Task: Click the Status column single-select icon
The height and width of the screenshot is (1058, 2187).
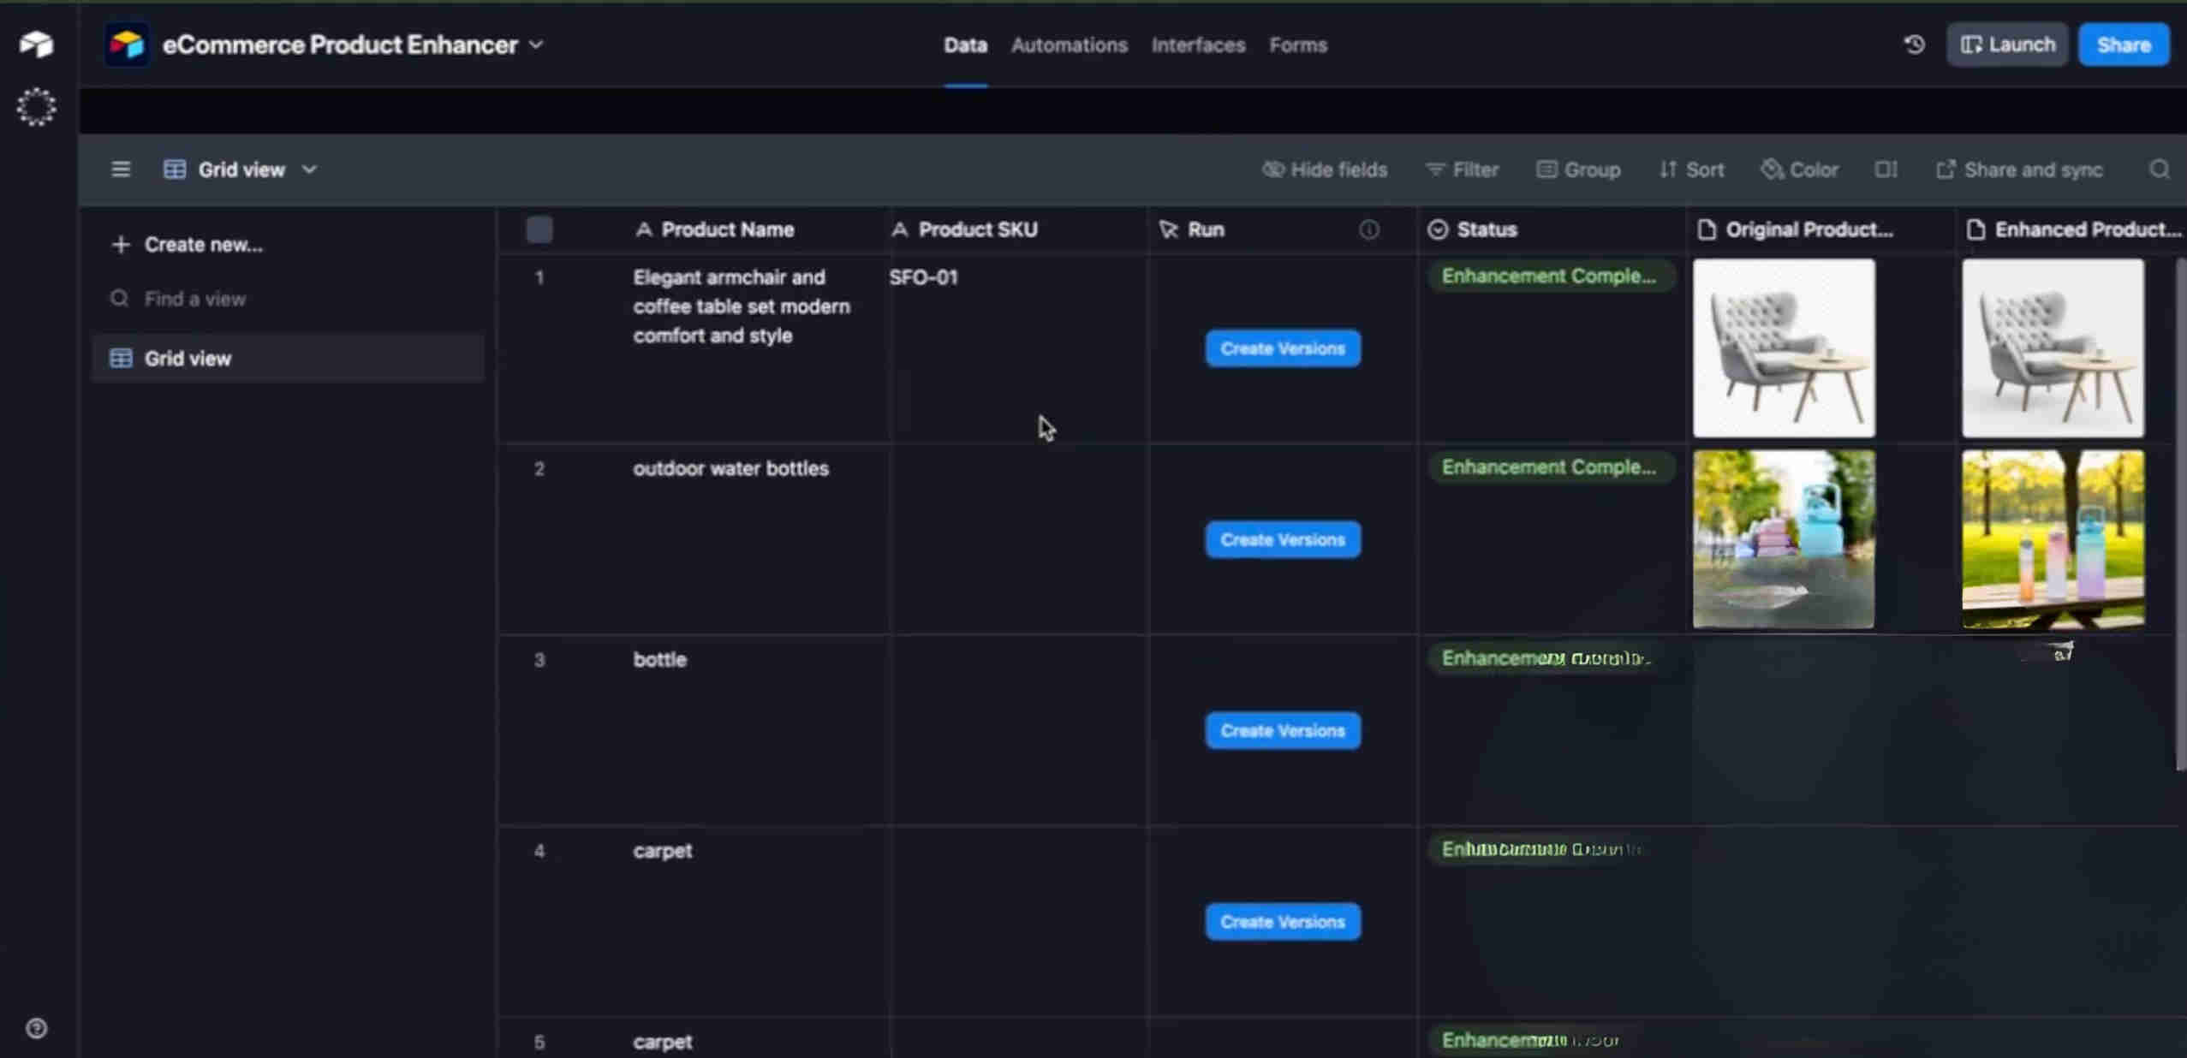Action: 1438,229
